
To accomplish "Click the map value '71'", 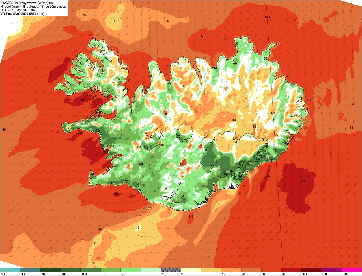I will (196, 110).
